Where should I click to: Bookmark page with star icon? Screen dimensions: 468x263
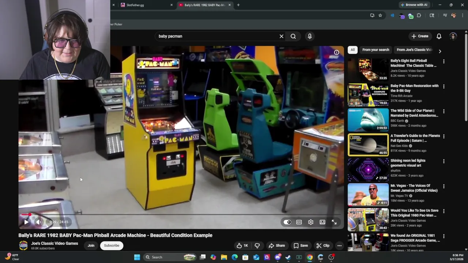click(x=380, y=15)
